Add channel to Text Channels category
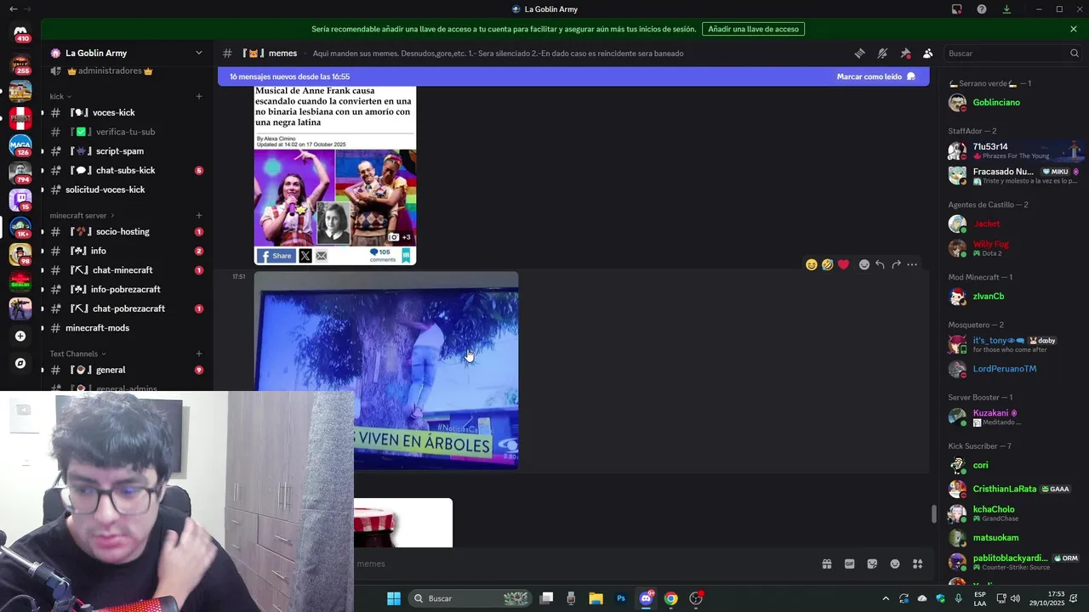 coord(199,354)
